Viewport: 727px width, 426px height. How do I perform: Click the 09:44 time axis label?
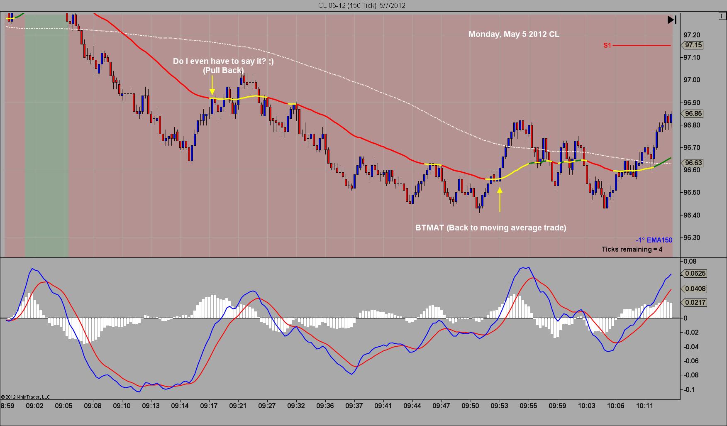(x=412, y=406)
